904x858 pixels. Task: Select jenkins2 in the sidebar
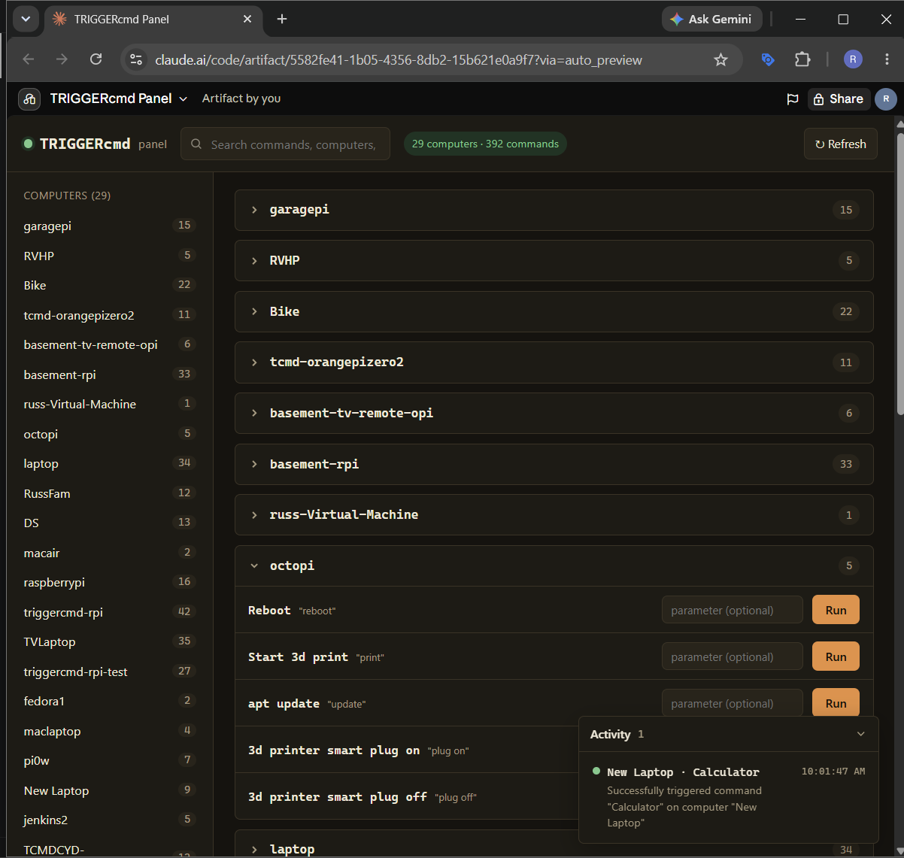pos(110,820)
